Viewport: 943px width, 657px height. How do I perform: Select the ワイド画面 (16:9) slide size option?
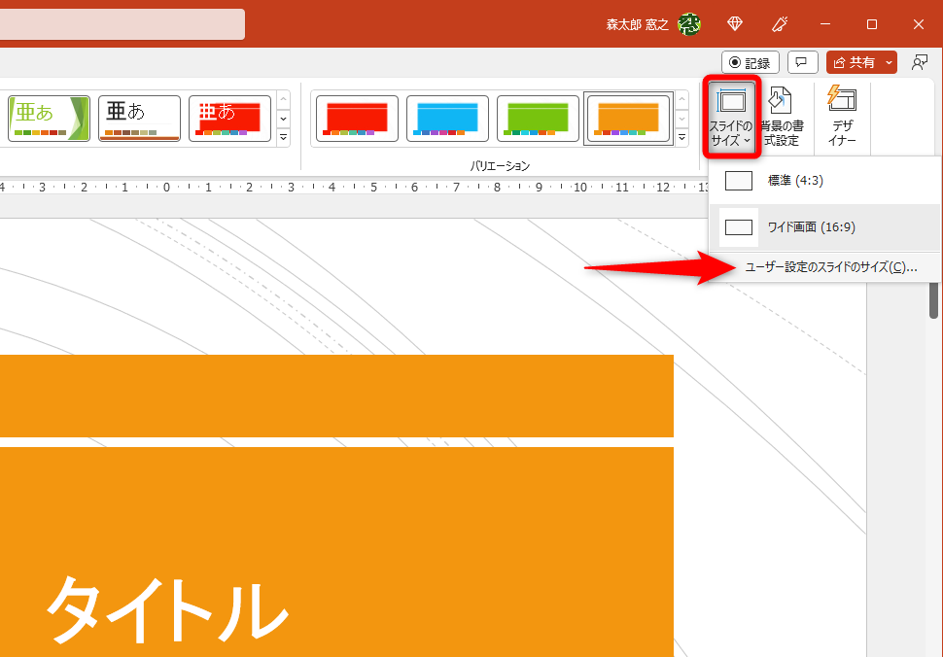pyautogui.click(x=824, y=226)
